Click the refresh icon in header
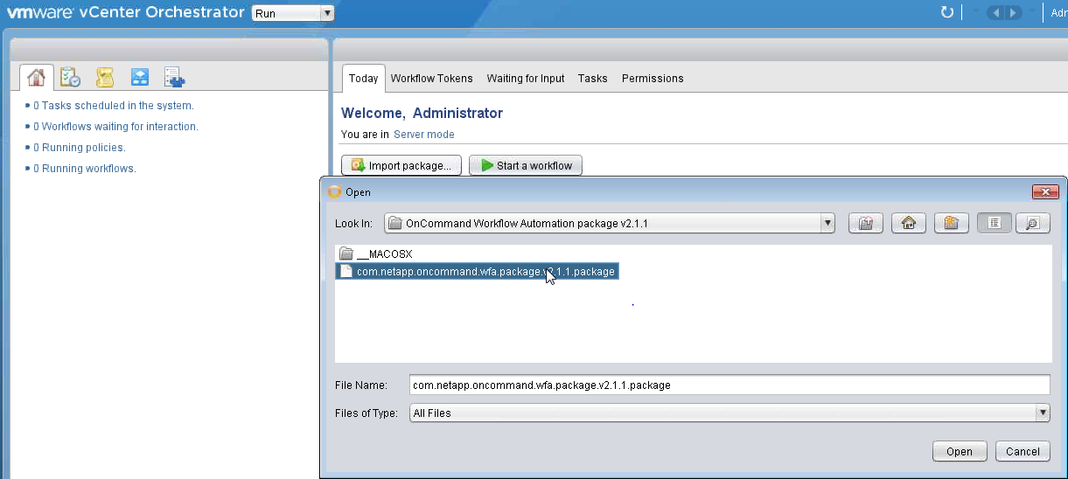The height and width of the screenshot is (479, 1068). click(x=946, y=12)
